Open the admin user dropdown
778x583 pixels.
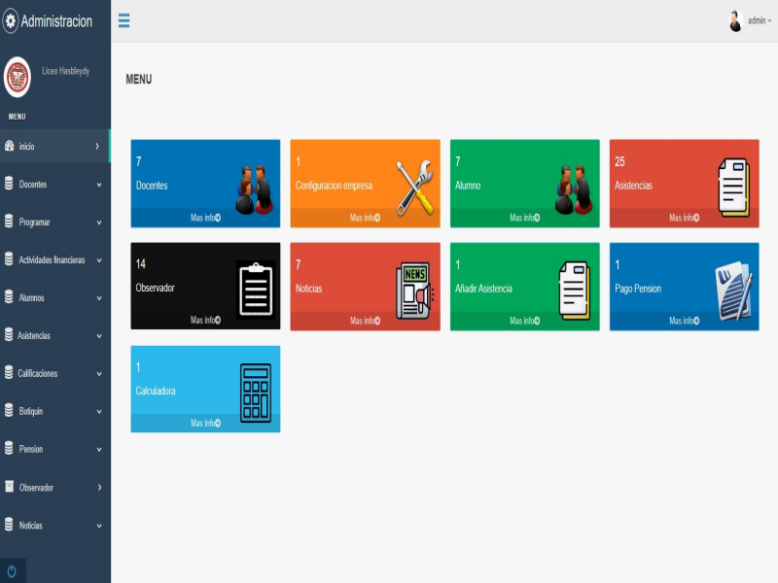pyautogui.click(x=750, y=20)
